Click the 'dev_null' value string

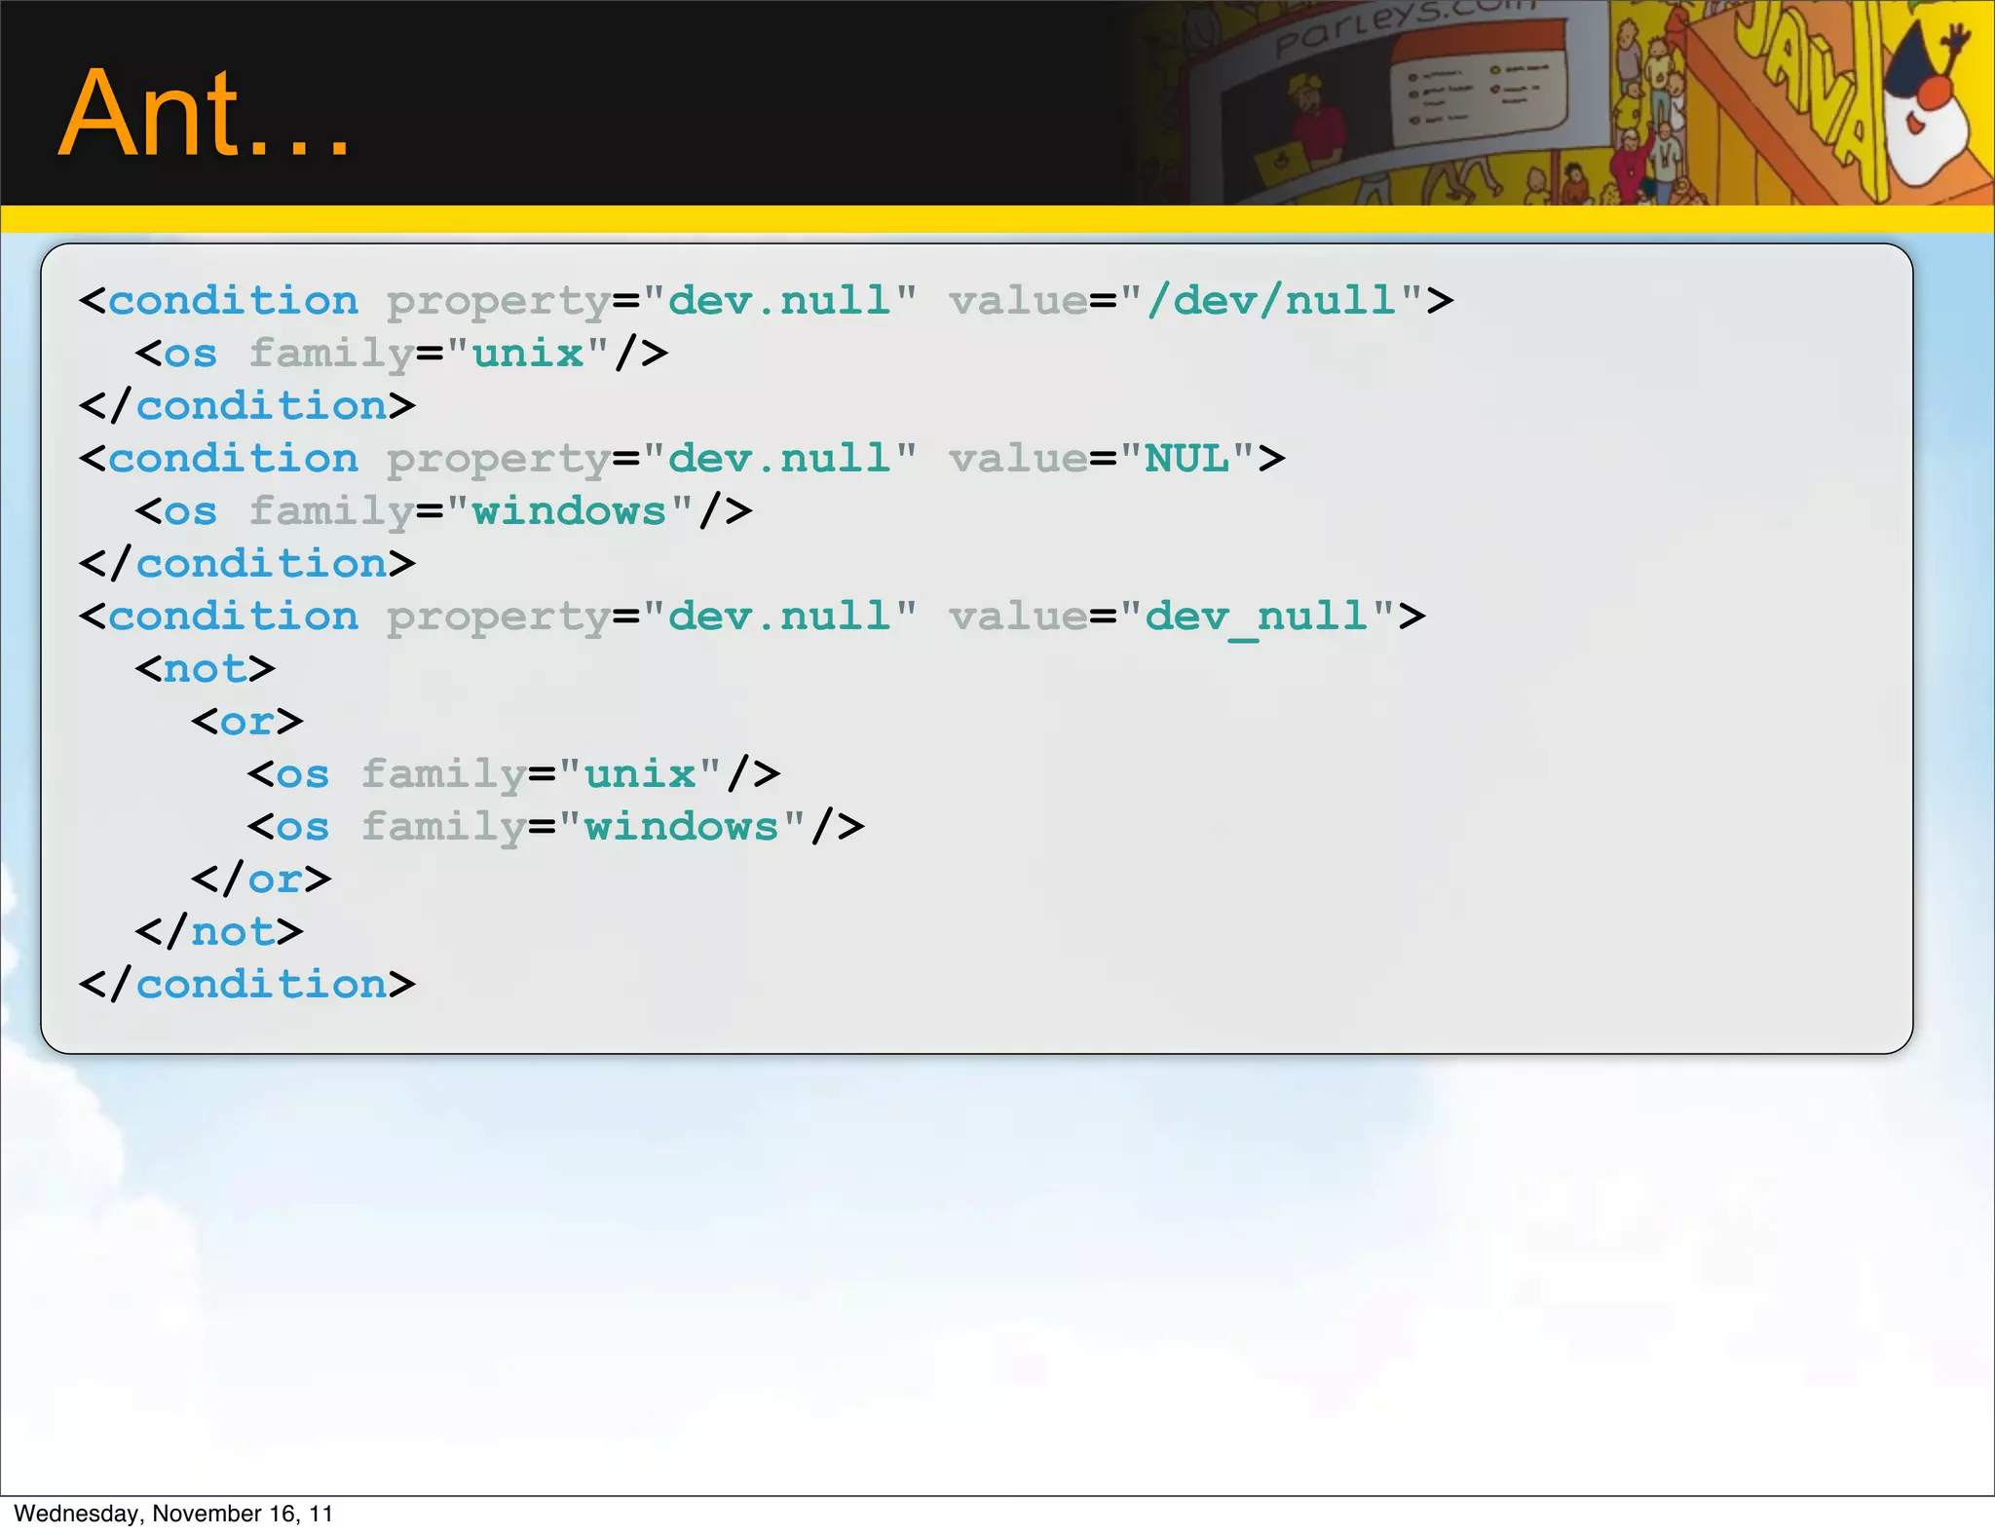[1257, 616]
